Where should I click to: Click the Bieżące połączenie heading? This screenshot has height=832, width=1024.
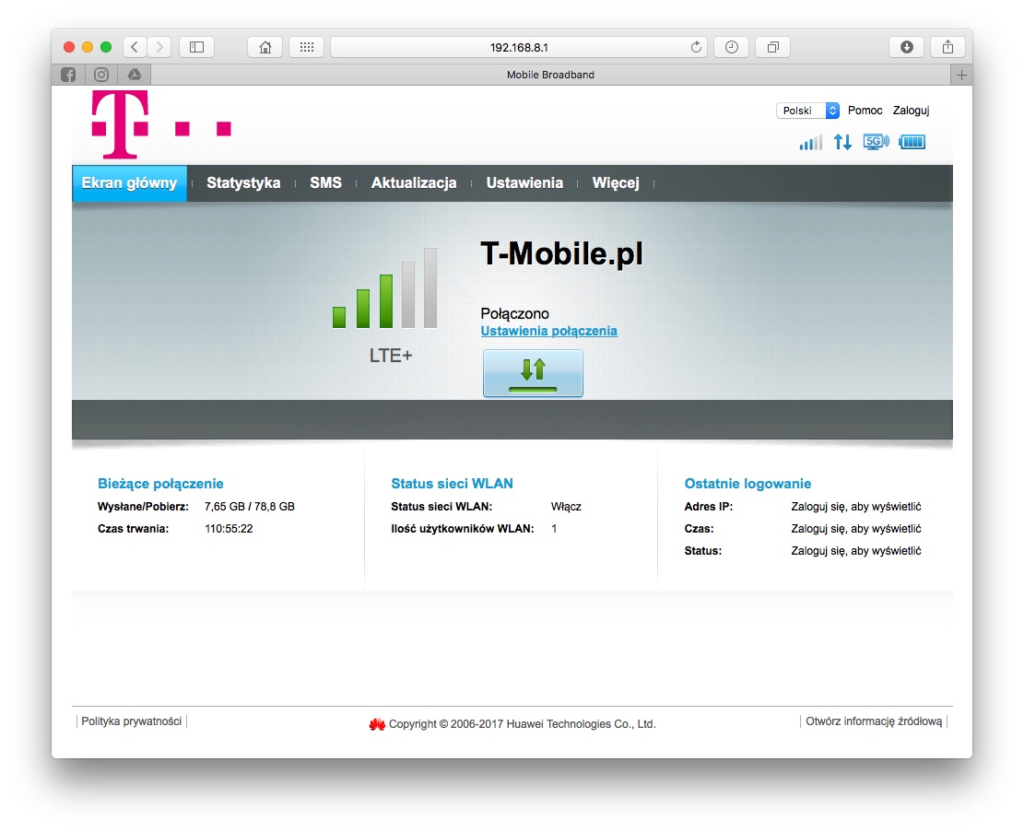coord(160,484)
